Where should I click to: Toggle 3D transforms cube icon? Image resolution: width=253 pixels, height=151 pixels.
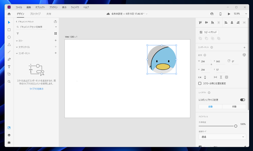(244, 55)
